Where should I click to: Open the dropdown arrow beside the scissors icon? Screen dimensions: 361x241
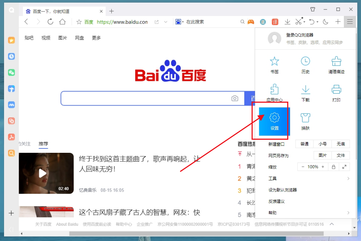click(304, 22)
